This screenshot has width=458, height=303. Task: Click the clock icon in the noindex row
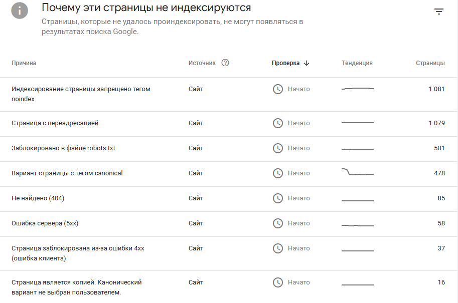(278, 89)
